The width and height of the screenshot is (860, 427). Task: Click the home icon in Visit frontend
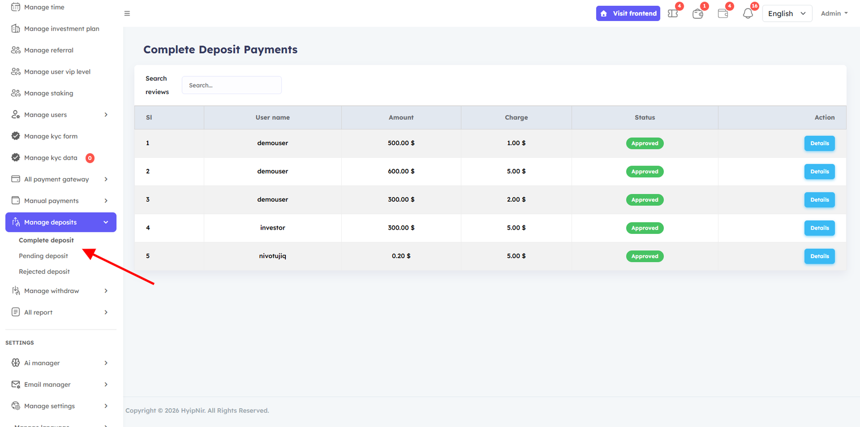coord(604,13)
